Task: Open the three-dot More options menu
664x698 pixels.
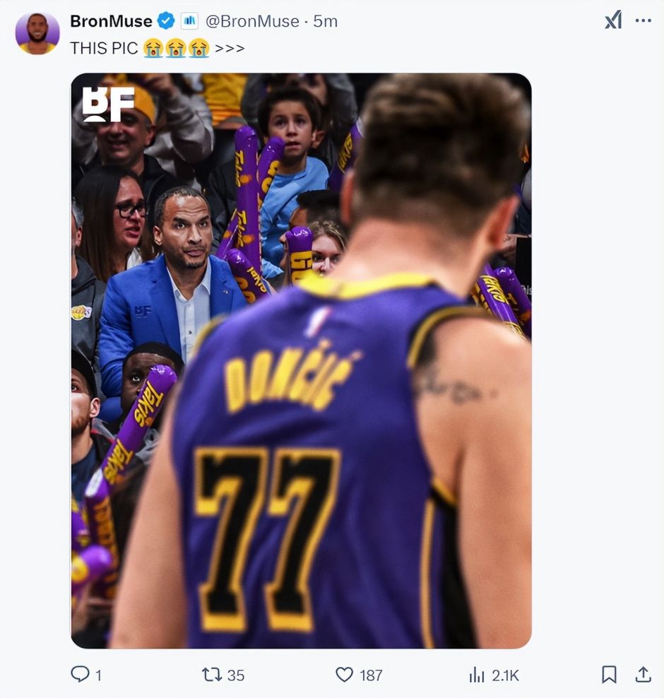Action: (x=643, y=20)
